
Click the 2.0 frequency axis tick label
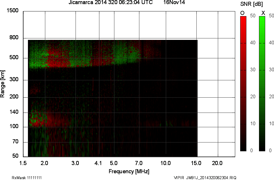(x=44, y=163)
